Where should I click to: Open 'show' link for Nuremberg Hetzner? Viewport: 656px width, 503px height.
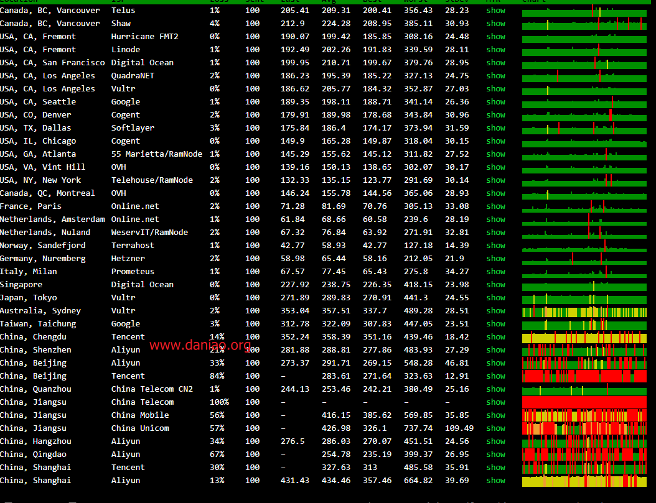(496, 258)
